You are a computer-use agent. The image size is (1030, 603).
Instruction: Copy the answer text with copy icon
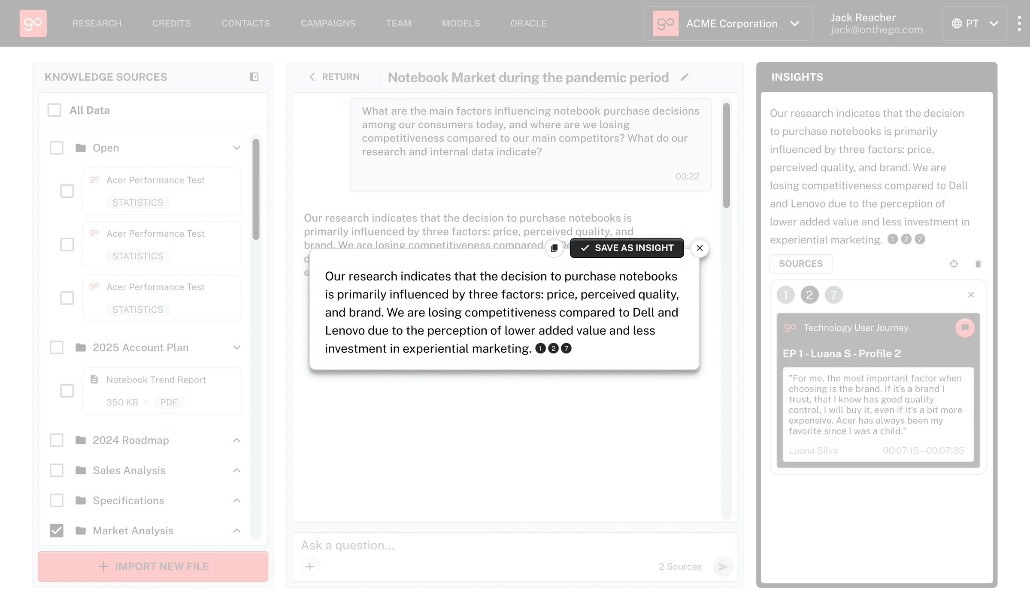[x=554, y=248]
